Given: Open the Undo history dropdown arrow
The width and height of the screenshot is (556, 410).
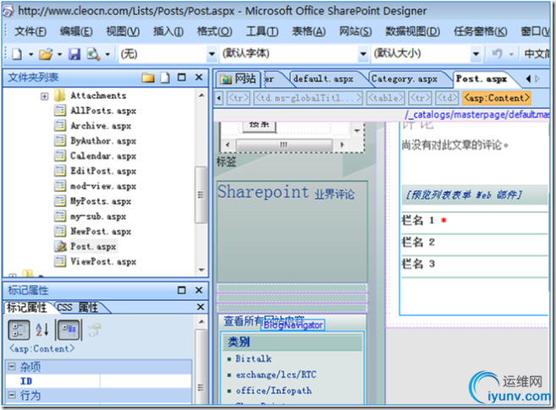Looking at the screenshot, I should [511, 54].
